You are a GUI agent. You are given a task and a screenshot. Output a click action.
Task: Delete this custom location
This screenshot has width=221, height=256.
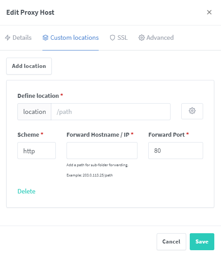coord(26,191)
